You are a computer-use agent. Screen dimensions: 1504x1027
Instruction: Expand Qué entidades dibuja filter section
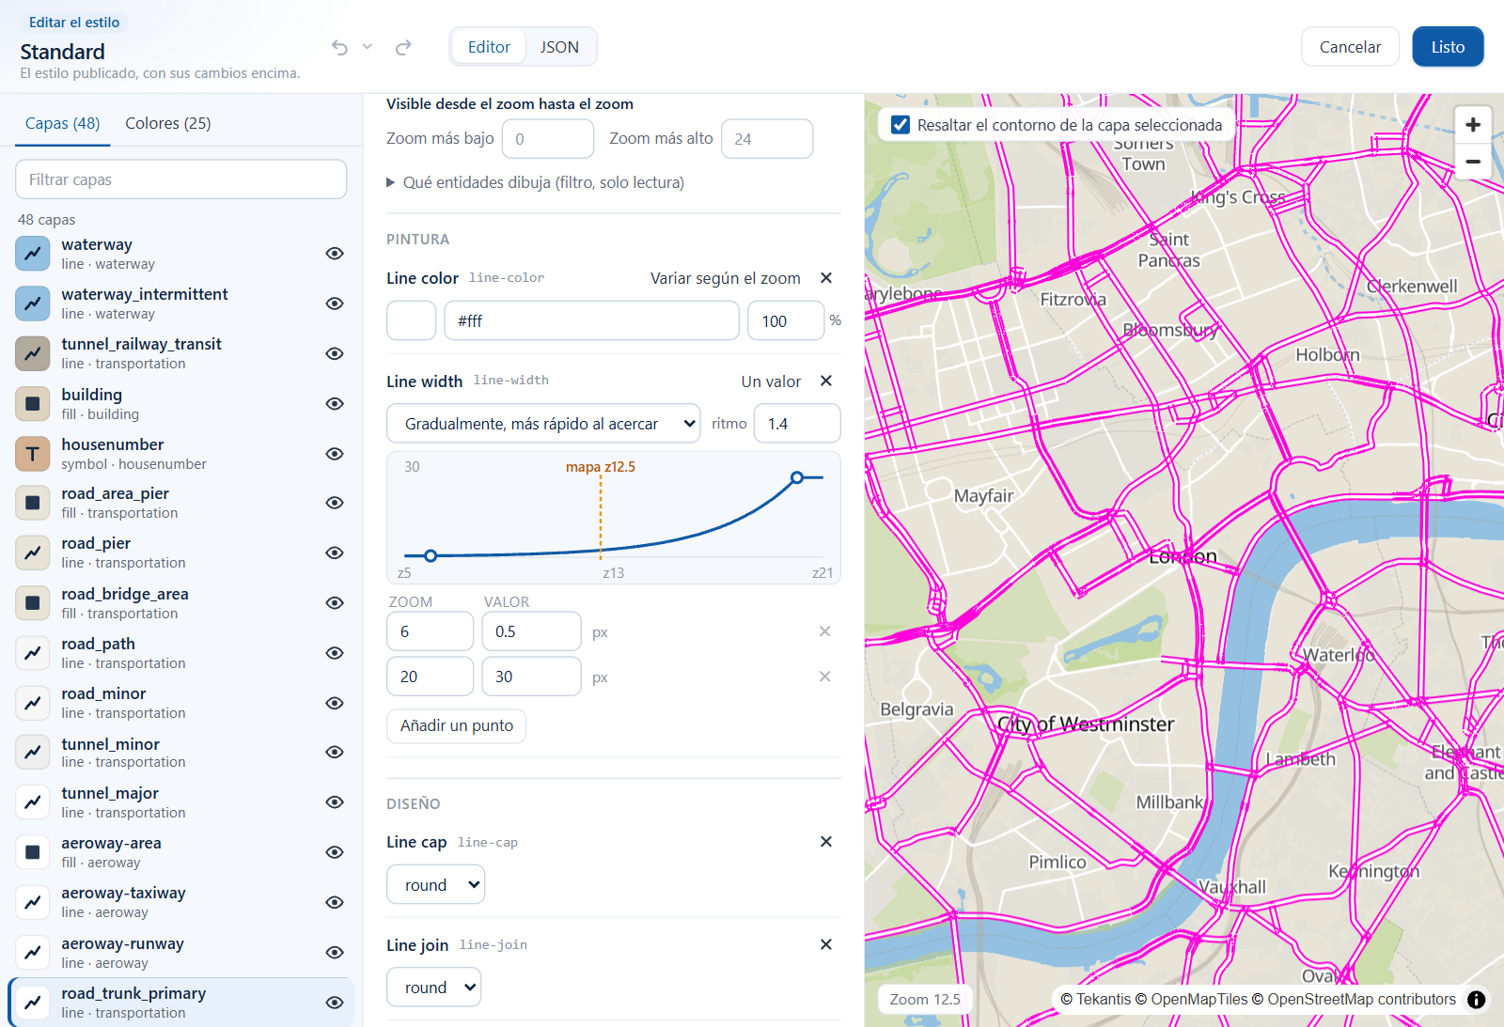(x=536, y=182)
